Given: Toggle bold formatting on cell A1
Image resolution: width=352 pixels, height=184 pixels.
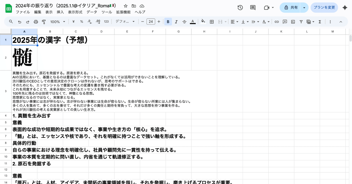Looking at the screenshot, I should tap(168, 21).
